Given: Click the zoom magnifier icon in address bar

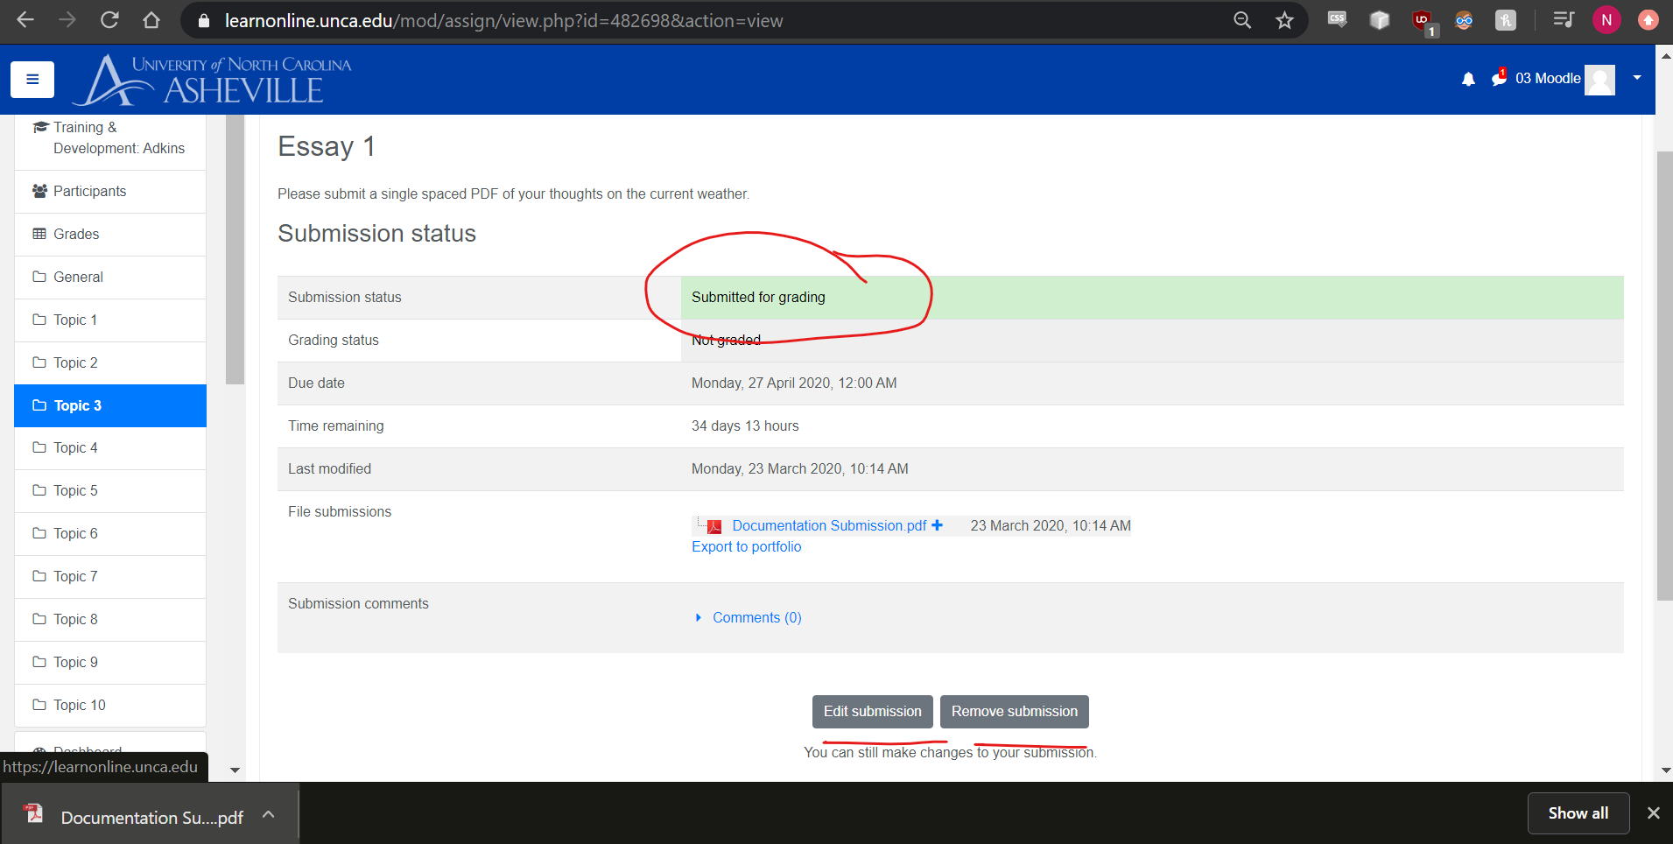Looking at the screenshot, I should (x=1242, y=20).
